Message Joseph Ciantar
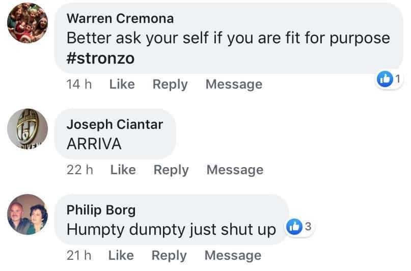The width and height of the screenshot is (411, 271). [235, 170]
